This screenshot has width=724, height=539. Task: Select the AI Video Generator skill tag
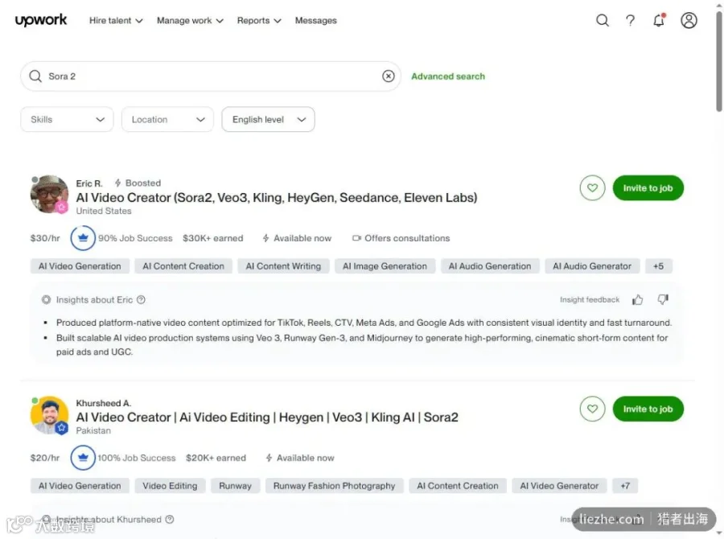559,486
